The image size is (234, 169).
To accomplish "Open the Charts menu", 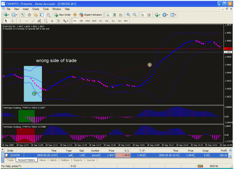I will [36, 9].
